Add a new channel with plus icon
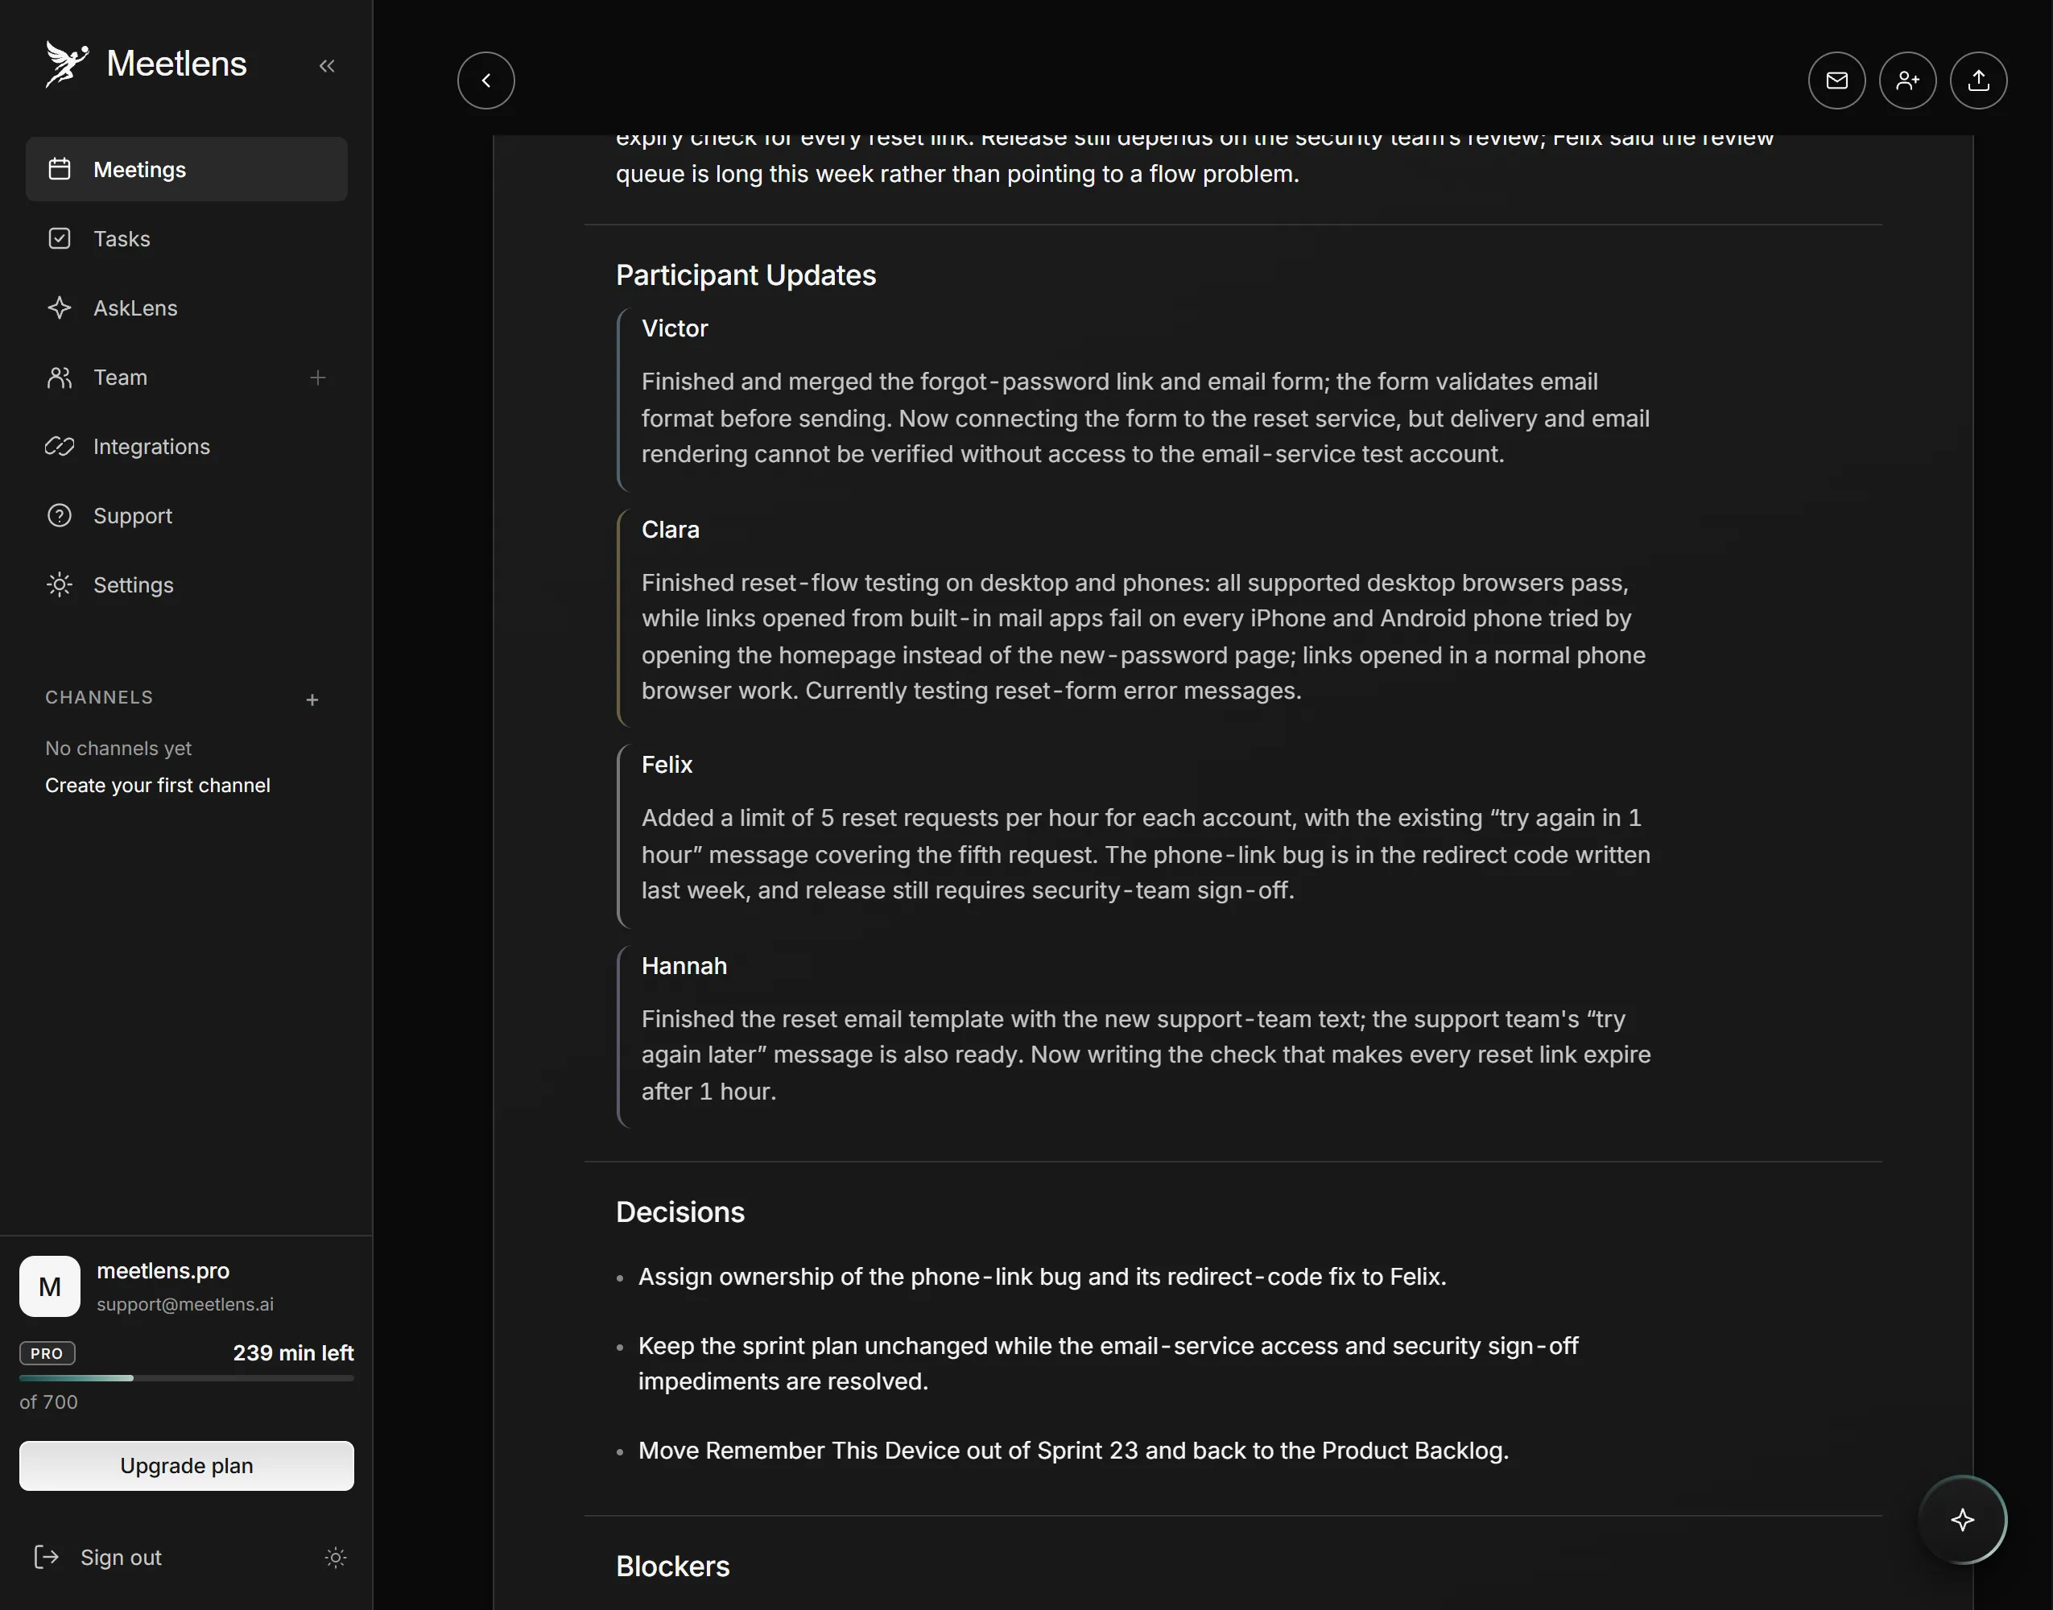 (x=313, y=700)
